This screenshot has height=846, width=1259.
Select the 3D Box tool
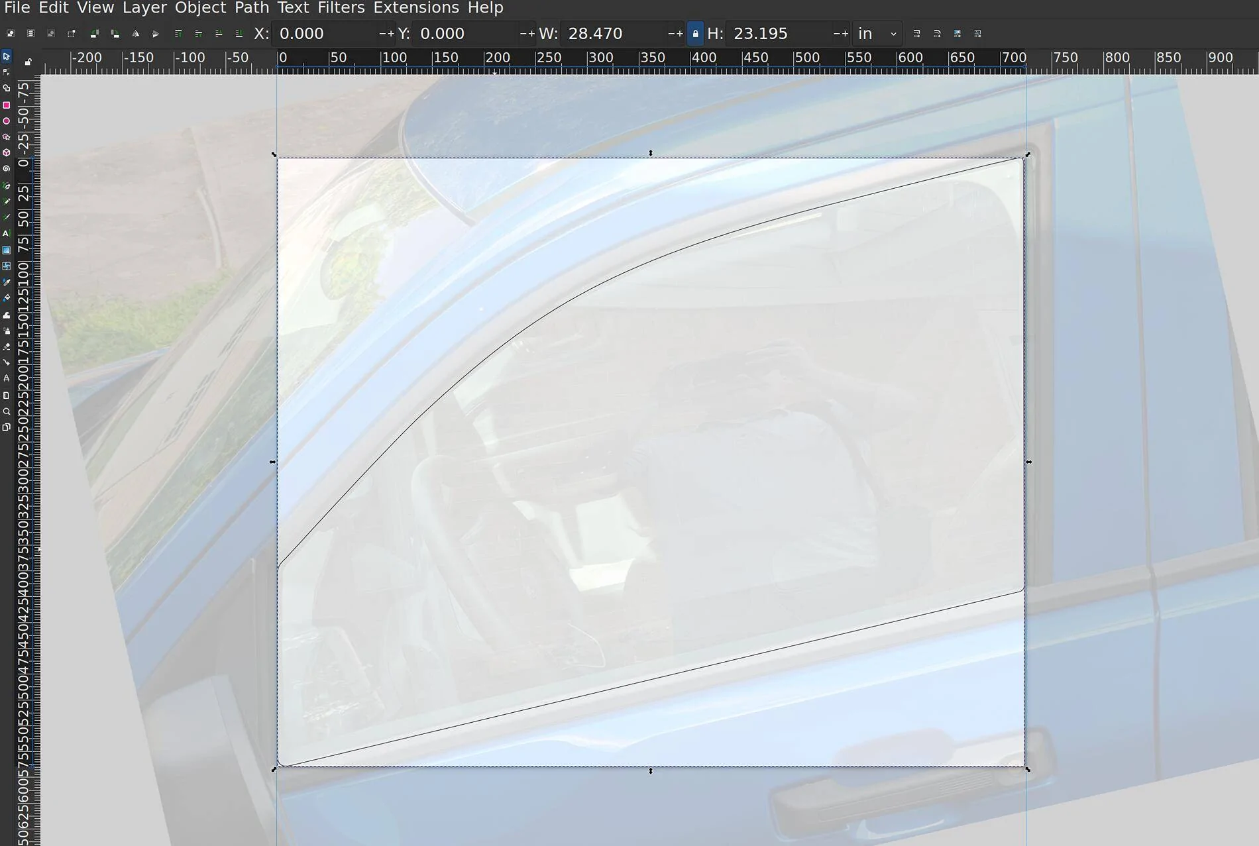click(x=7, y=152)
